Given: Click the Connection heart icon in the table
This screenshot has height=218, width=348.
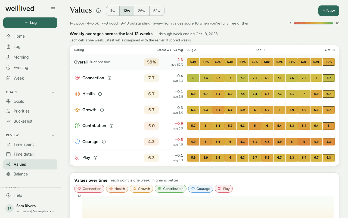Looking at the screenshot, I should [77, 78].
